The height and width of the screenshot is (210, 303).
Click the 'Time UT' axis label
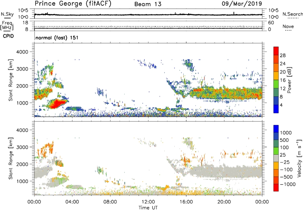pyautogui.click(x=148, y=208)
